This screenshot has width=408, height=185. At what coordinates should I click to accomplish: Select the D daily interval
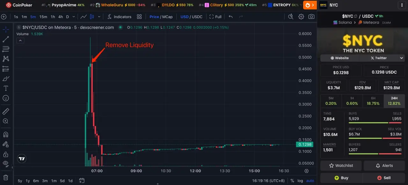tap(68, 17)
